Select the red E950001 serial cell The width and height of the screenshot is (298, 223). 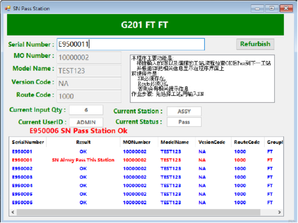(x=22, y=160)
